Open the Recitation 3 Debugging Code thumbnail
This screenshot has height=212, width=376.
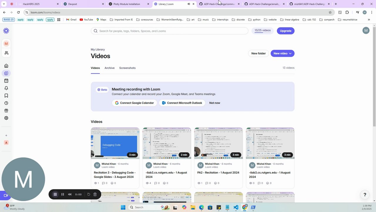click(x=115, y=143)
